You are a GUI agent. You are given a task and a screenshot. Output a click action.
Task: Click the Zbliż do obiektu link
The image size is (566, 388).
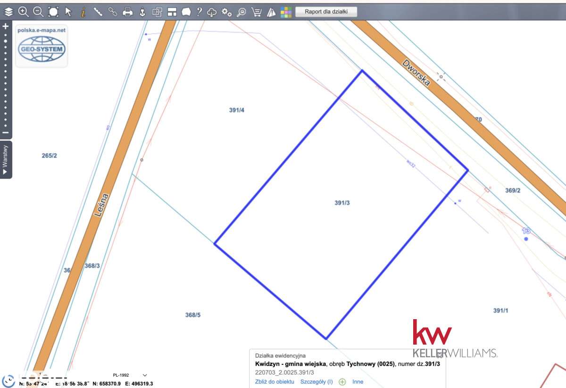[275, 382]
